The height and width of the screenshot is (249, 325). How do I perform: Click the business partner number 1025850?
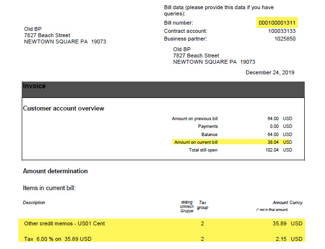[285, 39]
